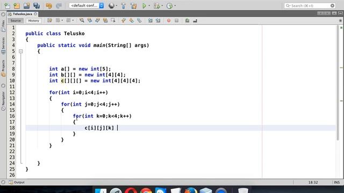
Task: Jump to Next Bookmark icon
Action: [x=131, y=20]
